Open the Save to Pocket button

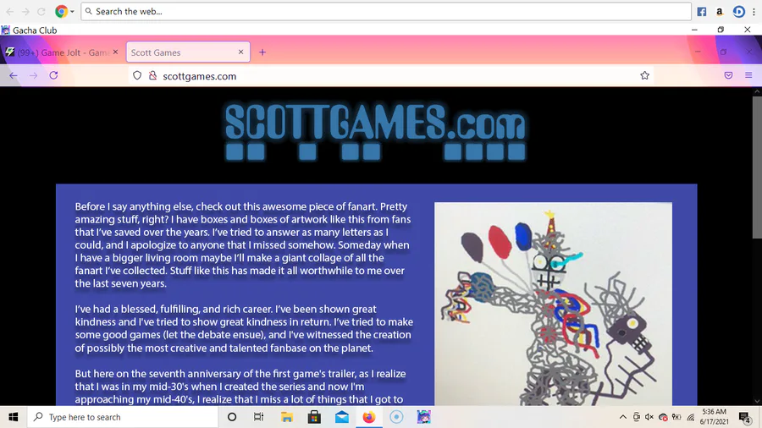click(x=728, y=75)
